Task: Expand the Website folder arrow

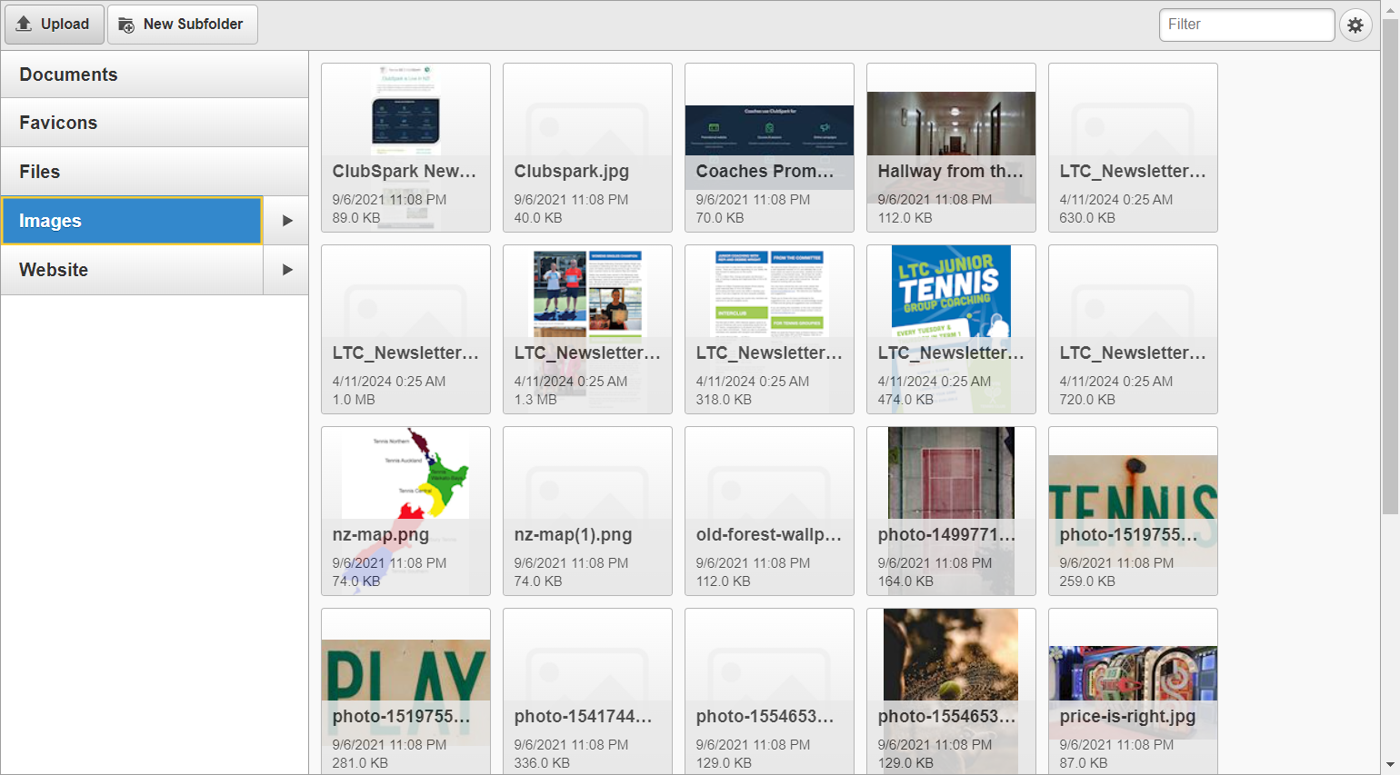Action: tap(286, 270)
